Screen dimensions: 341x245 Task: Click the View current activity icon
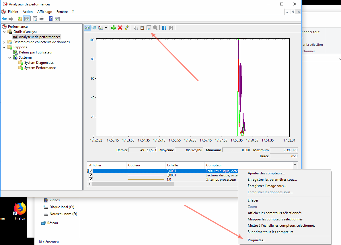click(x=87, y=28)
